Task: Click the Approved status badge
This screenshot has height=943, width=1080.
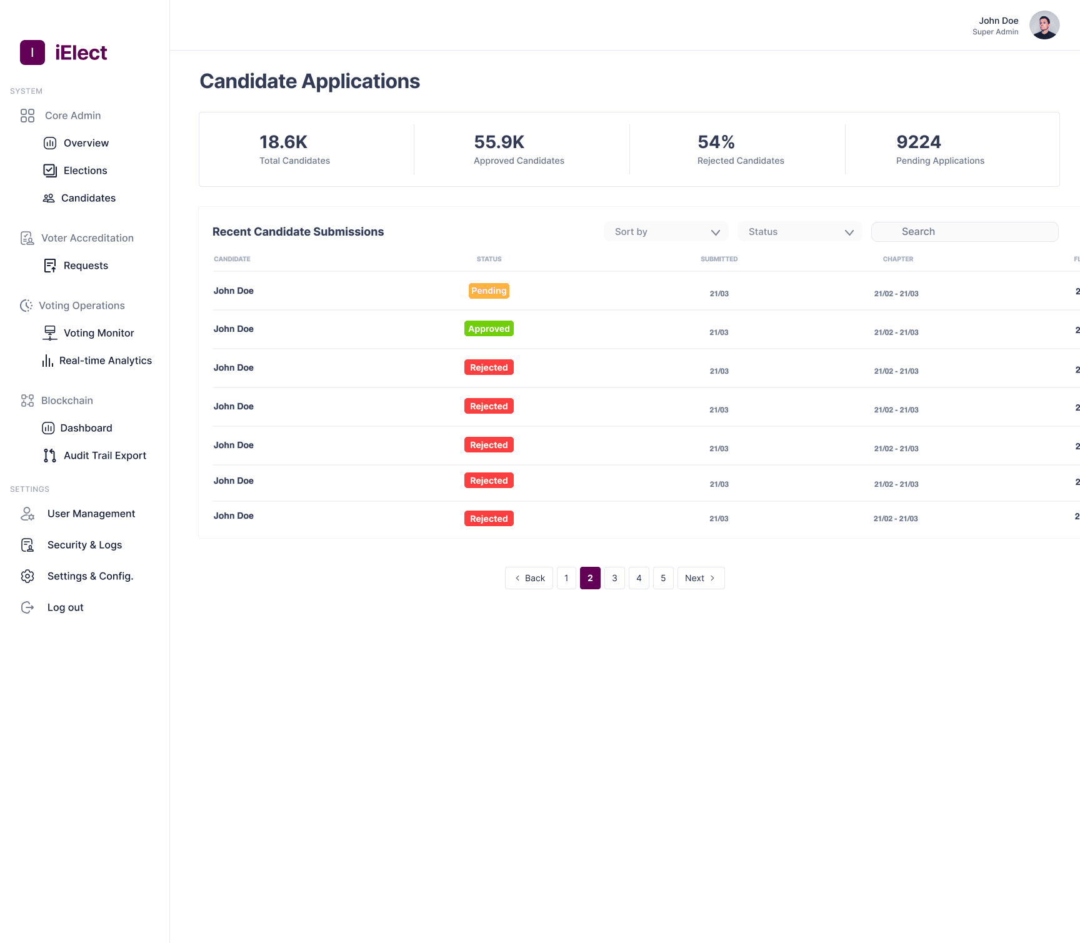Action: [489, 329]
